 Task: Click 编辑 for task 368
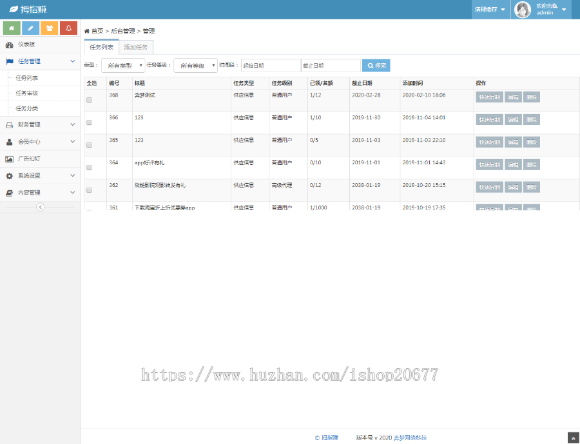[x=513, y=97]
